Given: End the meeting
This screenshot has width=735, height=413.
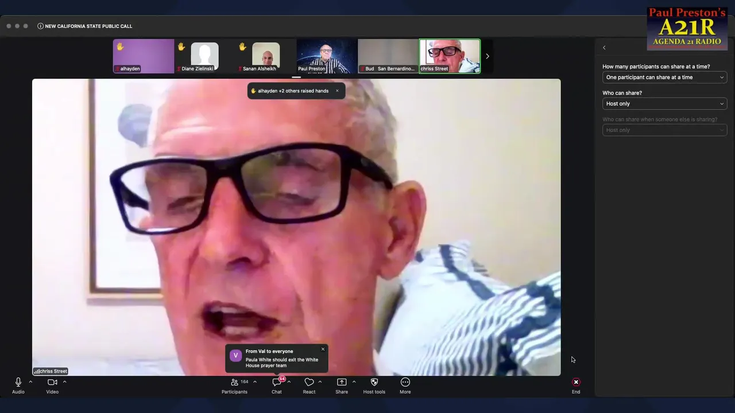Looking at the screenshot, I should point(576,385).
